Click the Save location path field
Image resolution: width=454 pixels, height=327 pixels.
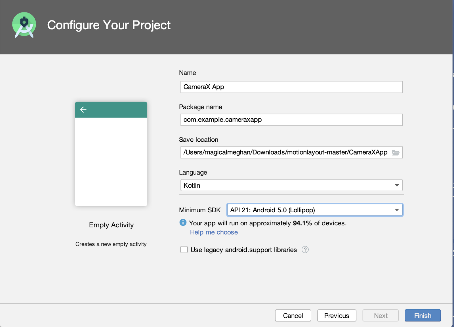[287, 152]
